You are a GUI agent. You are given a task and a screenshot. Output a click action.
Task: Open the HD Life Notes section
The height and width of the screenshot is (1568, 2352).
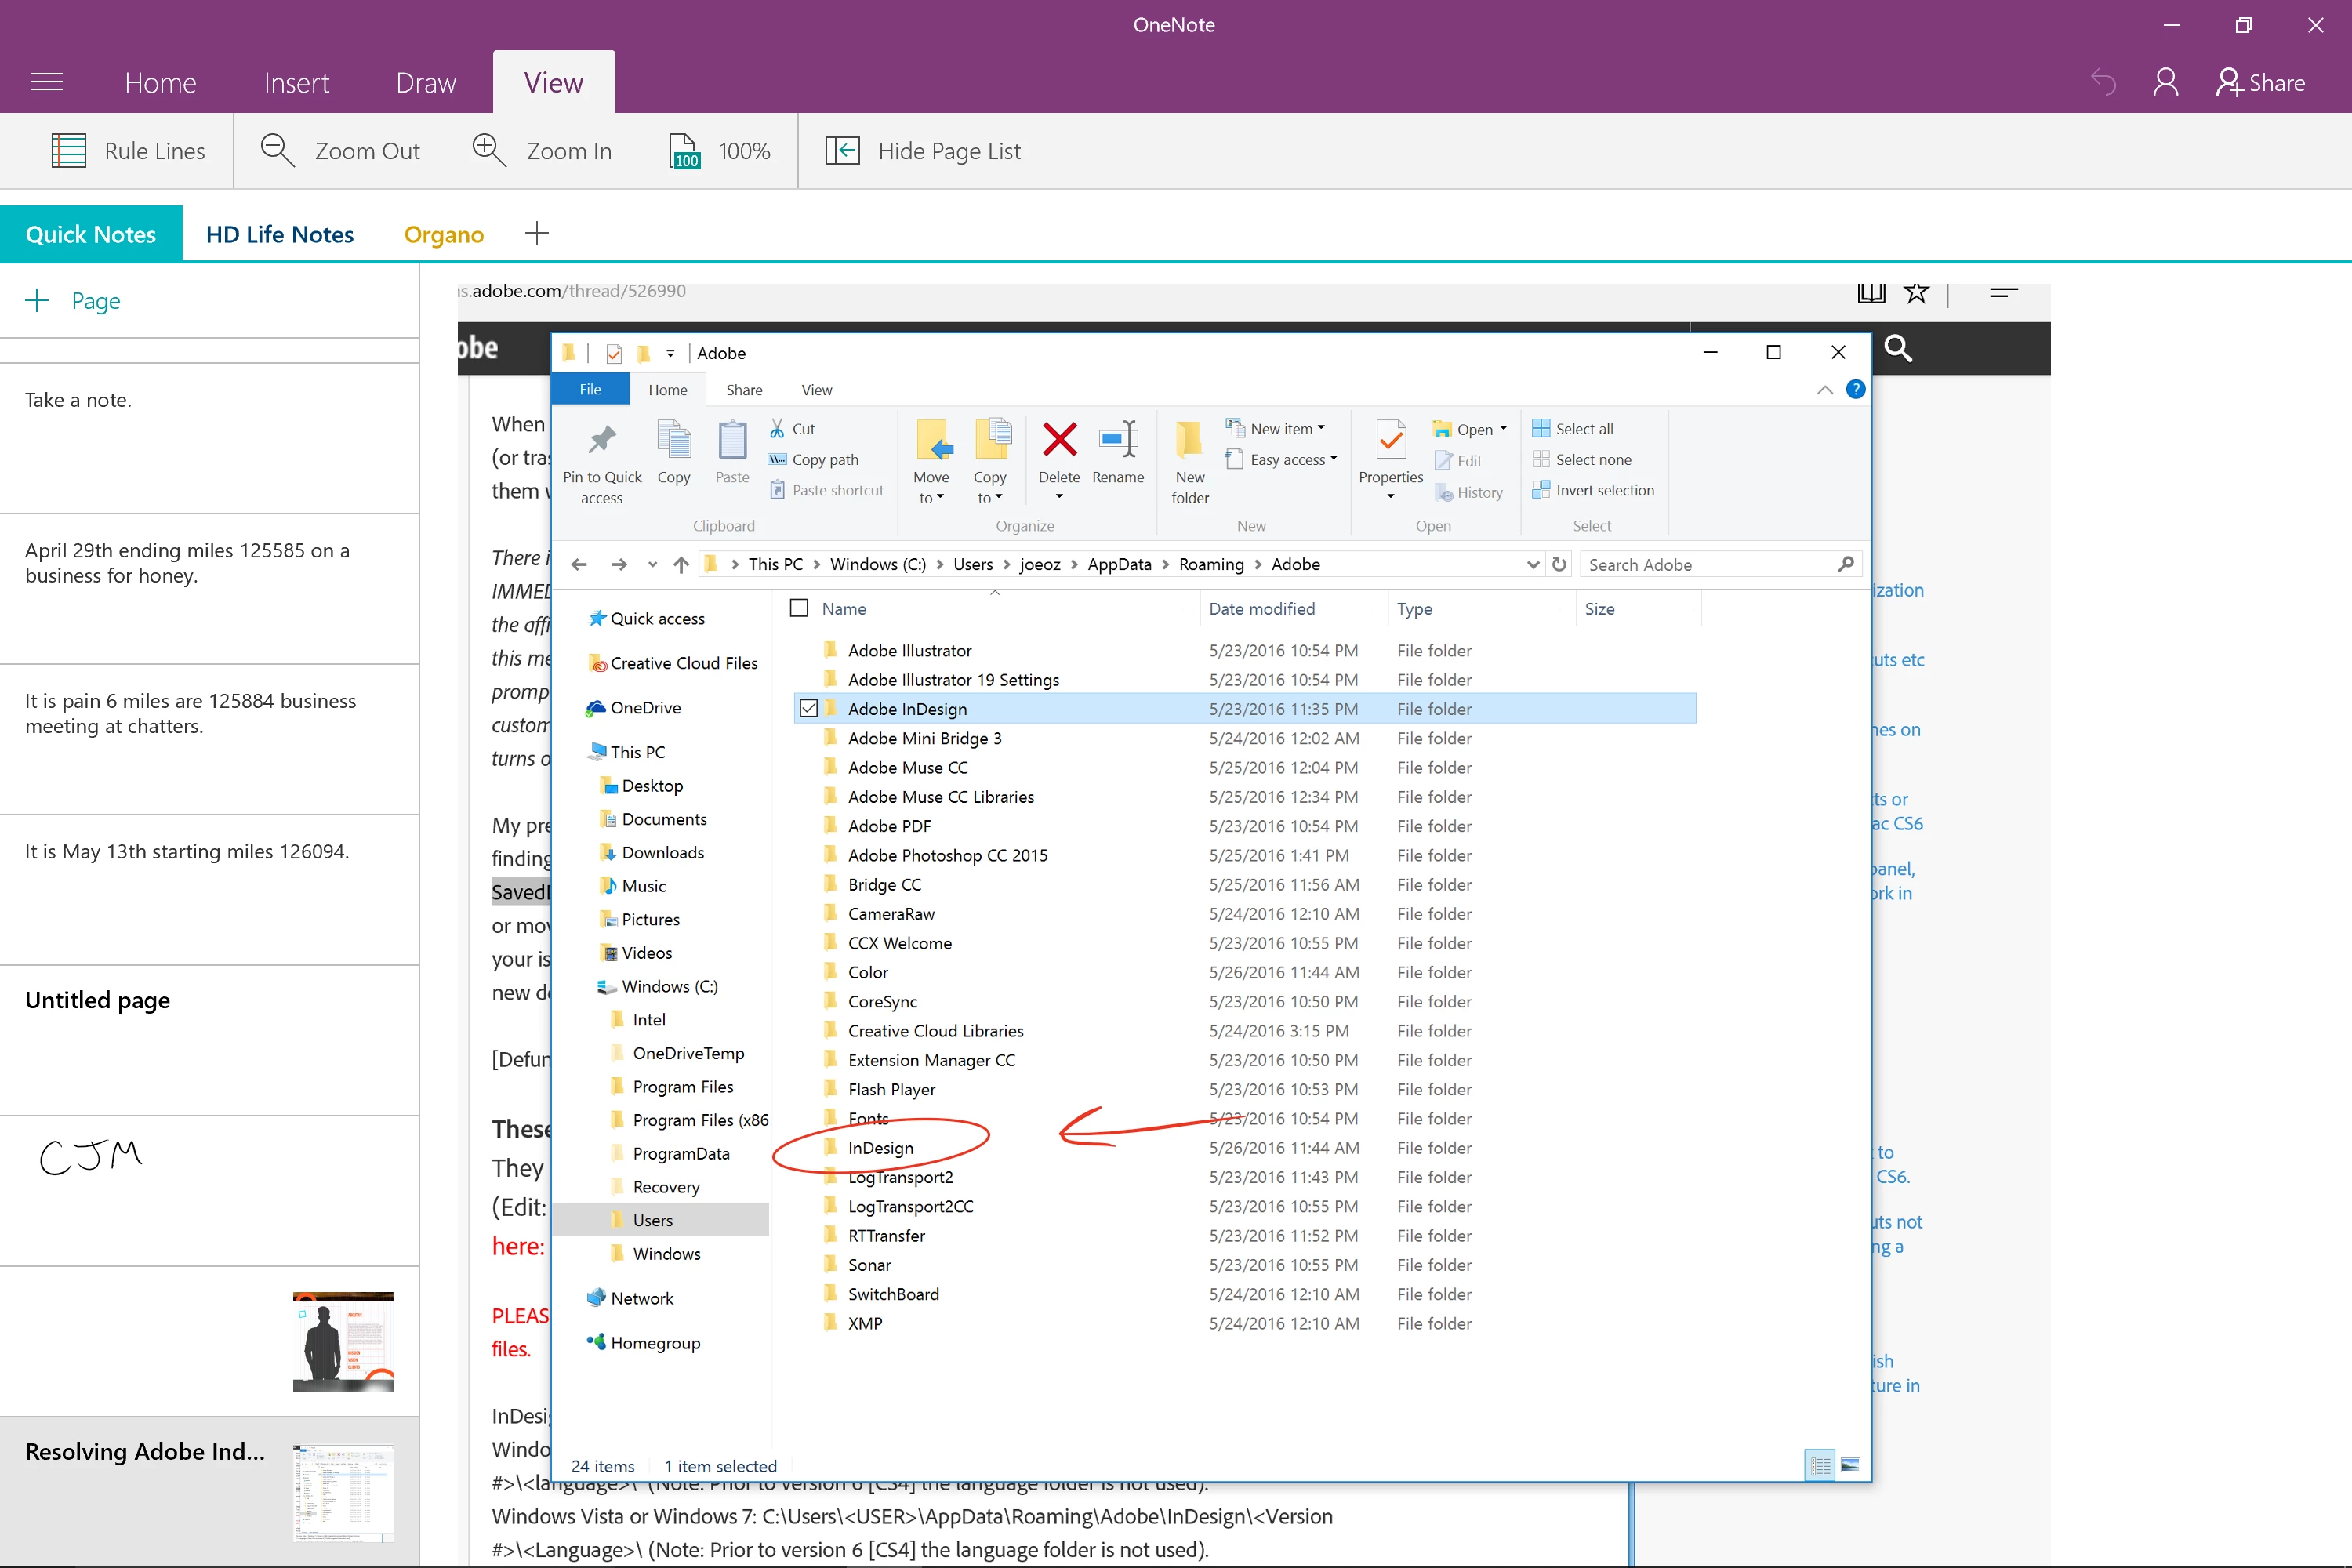tap(280, 234)
